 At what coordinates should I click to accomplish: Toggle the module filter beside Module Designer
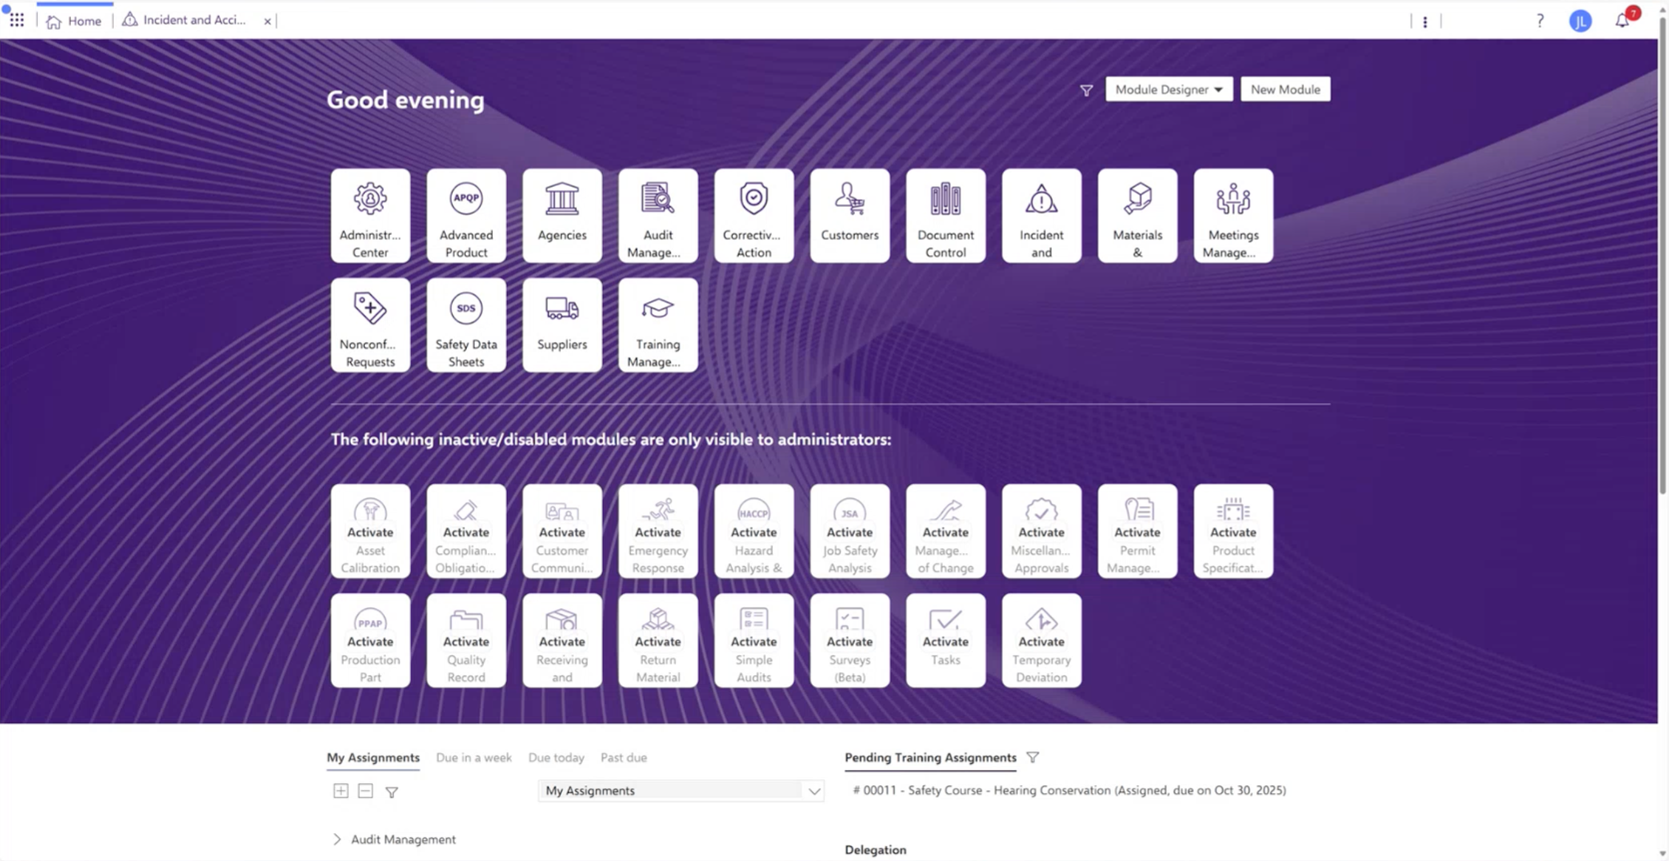(1086, 90)
